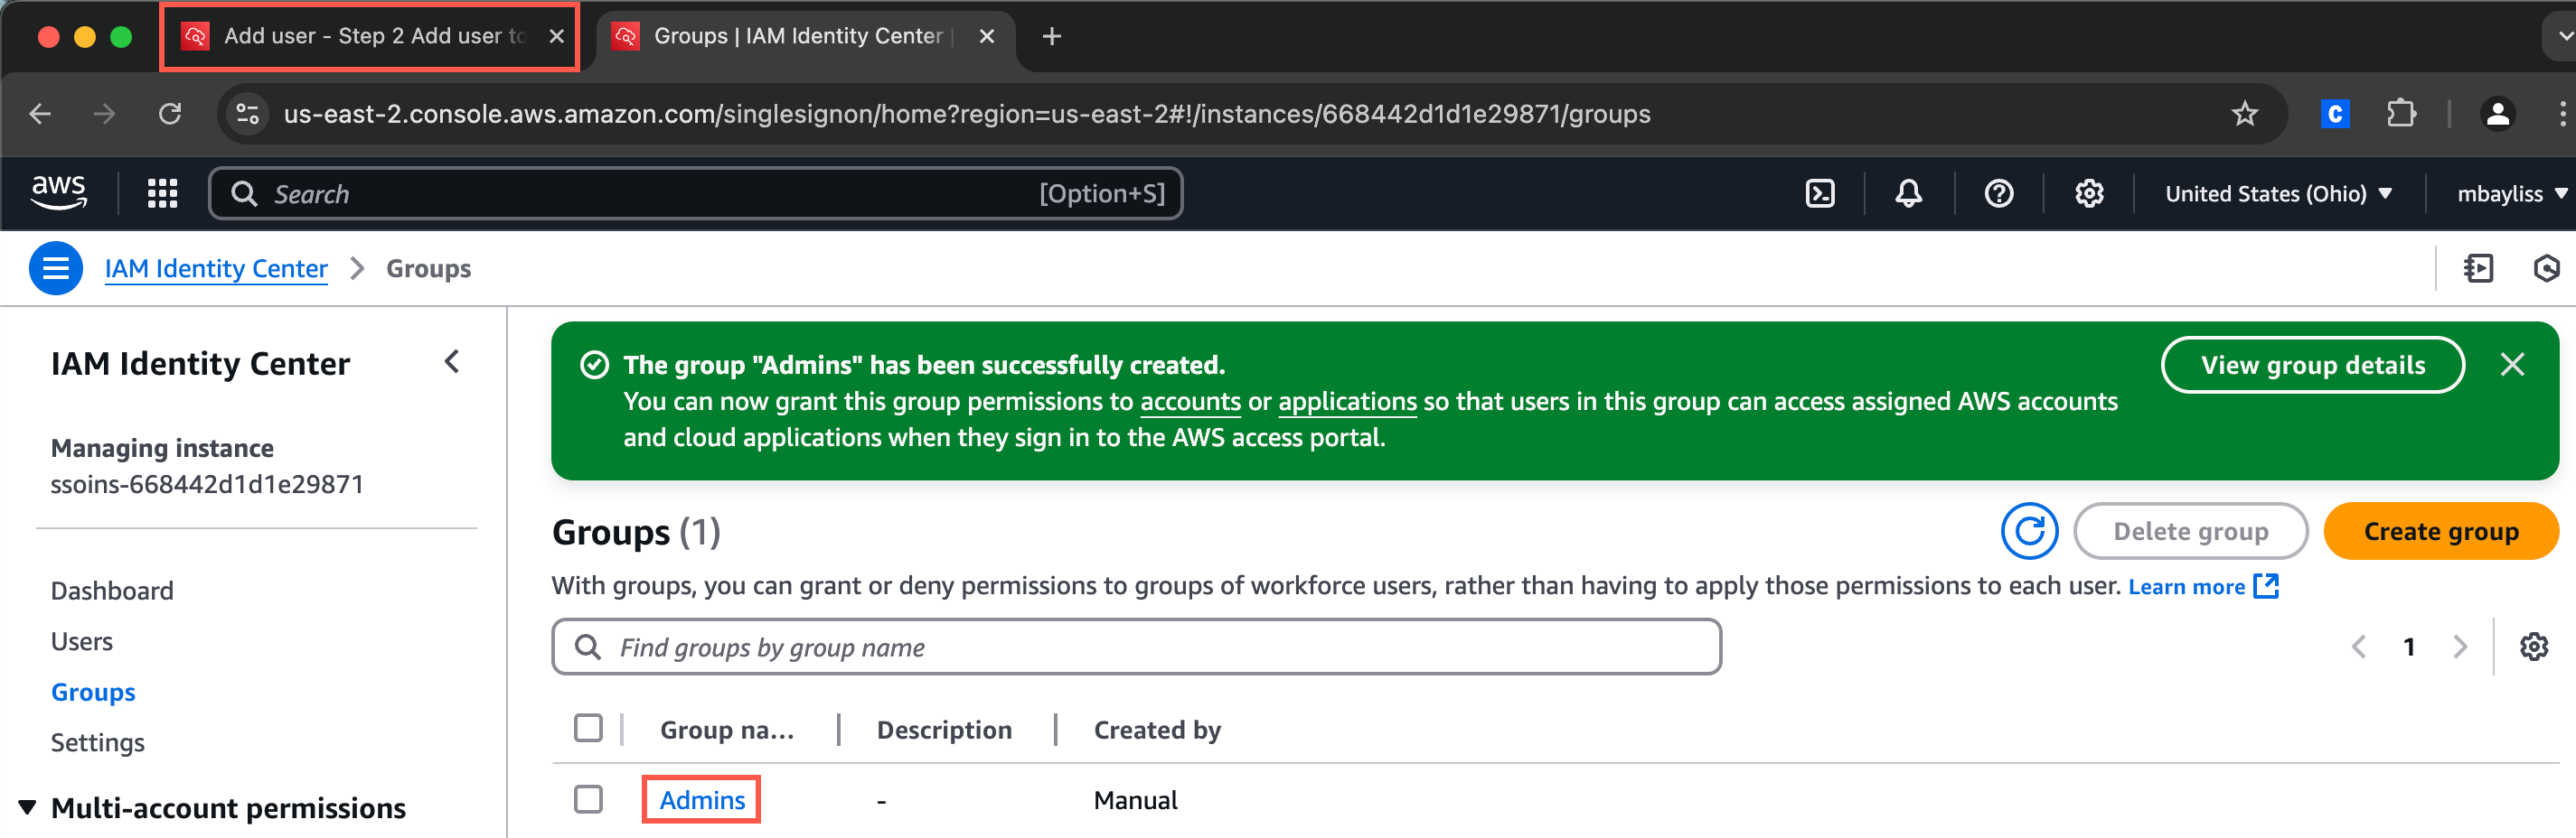Open external Learn more link icon
2576x838 pixels.
click(x=2266, y=585)
